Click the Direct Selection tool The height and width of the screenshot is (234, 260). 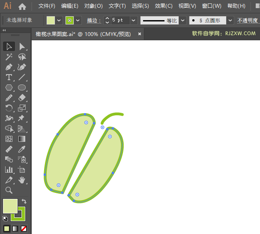click(x=22, y=46)
